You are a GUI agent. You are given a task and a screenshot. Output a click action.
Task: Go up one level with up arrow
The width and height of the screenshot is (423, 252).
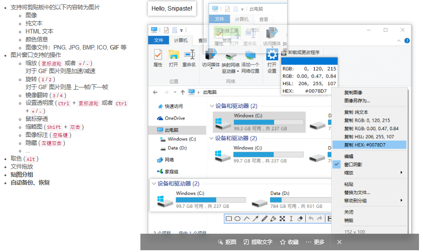(183, 92)
